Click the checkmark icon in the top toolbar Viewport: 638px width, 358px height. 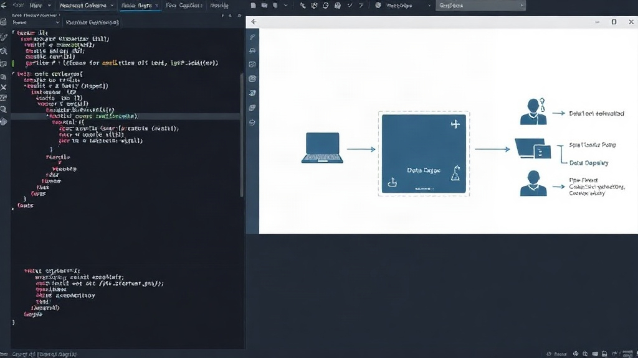tap(350, 5)
